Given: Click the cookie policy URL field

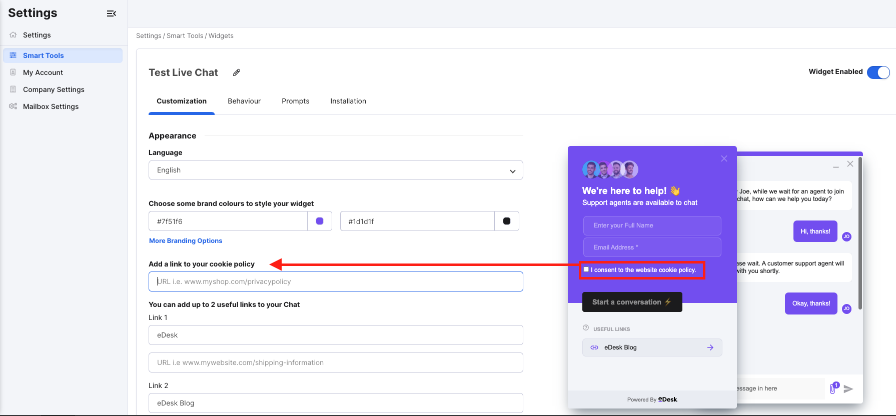Looking at the screenshot, I should [x=336, y=281].
